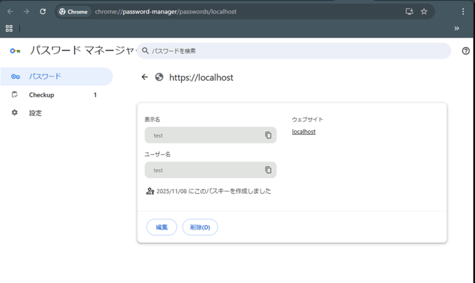
Task: Reload the page with refresh icon
Action: pyautogui.click(x=43, y=12)
